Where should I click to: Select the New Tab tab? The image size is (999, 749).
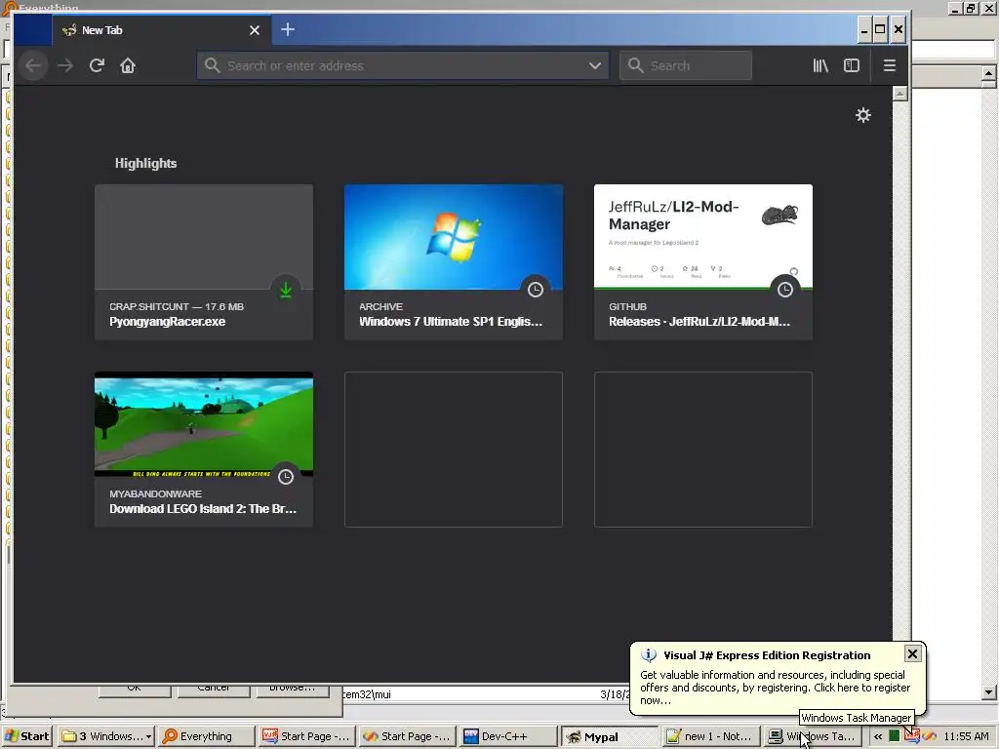[162, 30]
